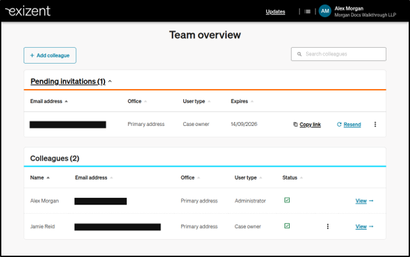
Task: Sort pending invitations by Expires
Action: (x=242, y=101)
